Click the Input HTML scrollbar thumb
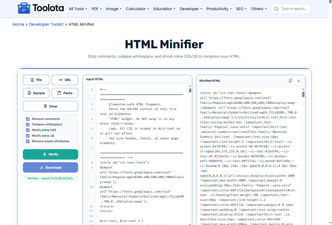This screenshot has height=225, width=332. [190, 90]
